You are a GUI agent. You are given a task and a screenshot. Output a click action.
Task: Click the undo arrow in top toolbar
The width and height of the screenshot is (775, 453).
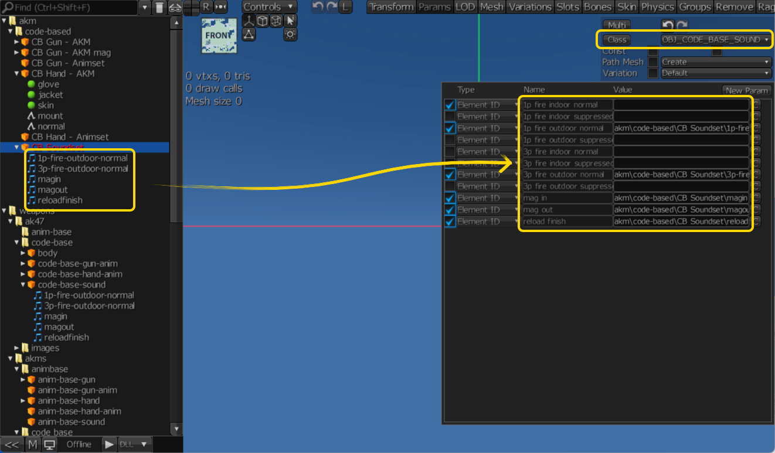[x=318, y=7]
